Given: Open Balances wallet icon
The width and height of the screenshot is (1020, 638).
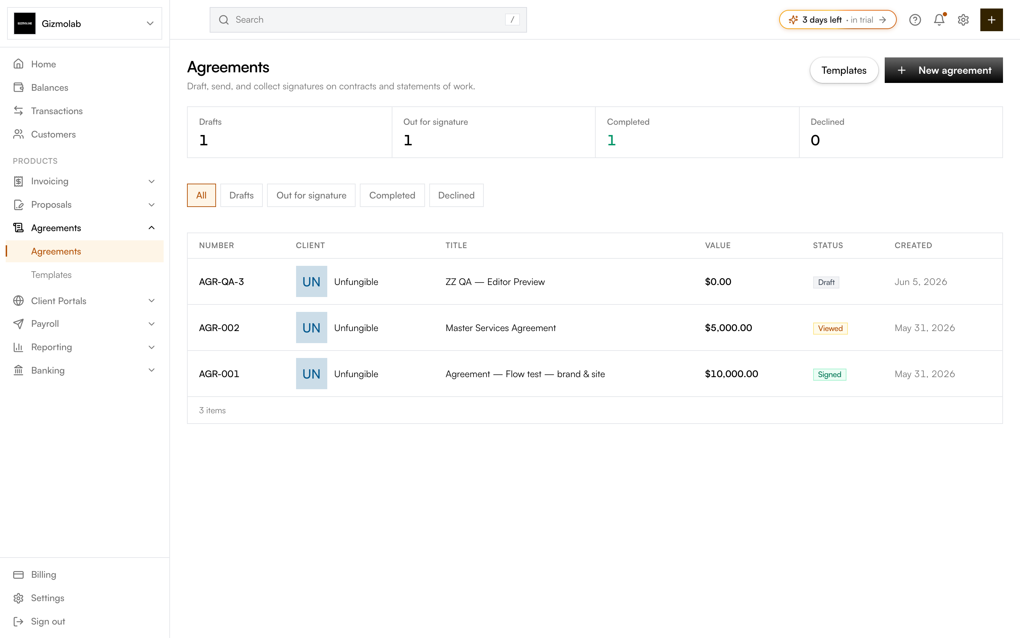Looking at the screenshot, I should (x=18, y=87).
